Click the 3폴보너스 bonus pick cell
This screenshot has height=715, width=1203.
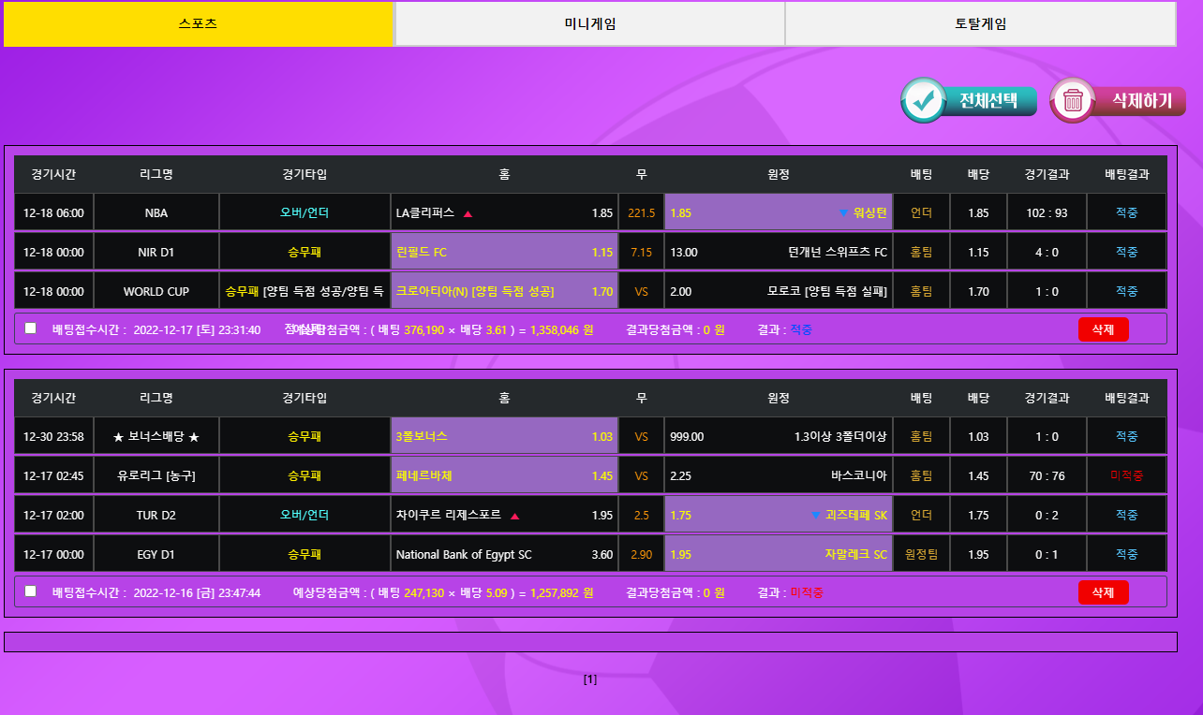pos(504,436)
